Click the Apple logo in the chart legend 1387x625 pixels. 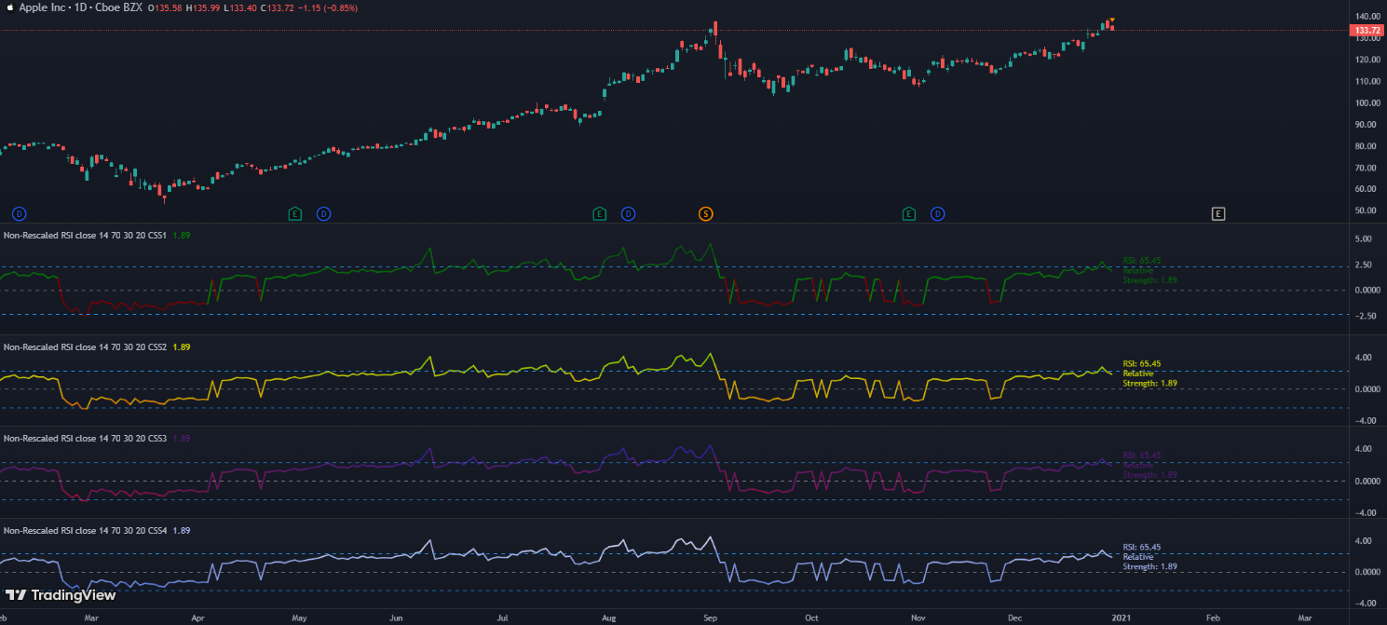(9, 8)
